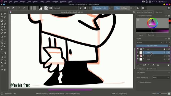Undo the last action
Viewport: 171px width, 96px height.
(19, 8)
